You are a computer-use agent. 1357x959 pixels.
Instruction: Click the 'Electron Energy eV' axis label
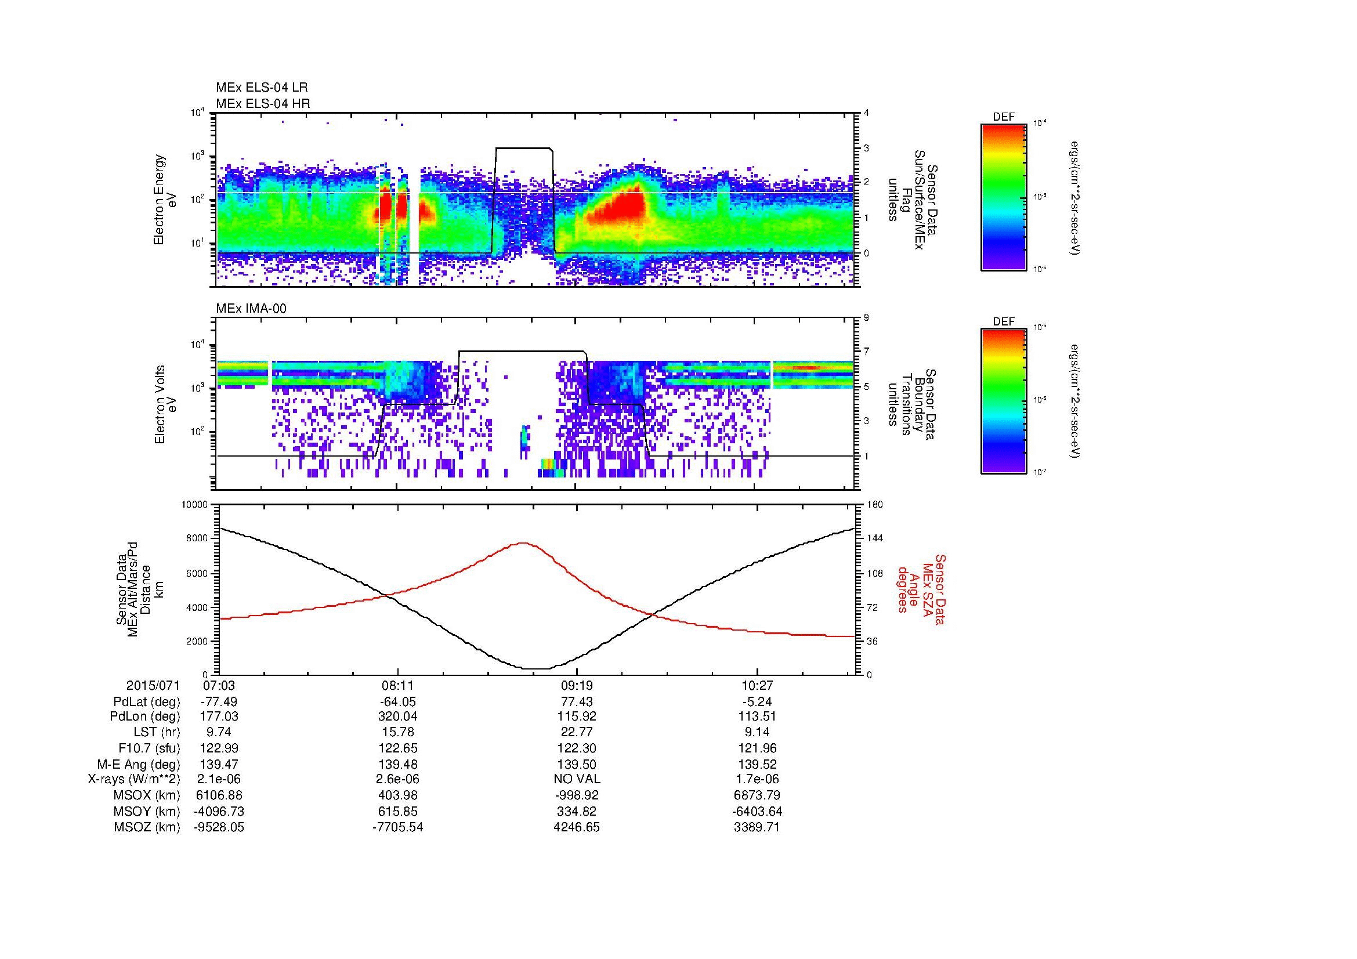point(165,200)
